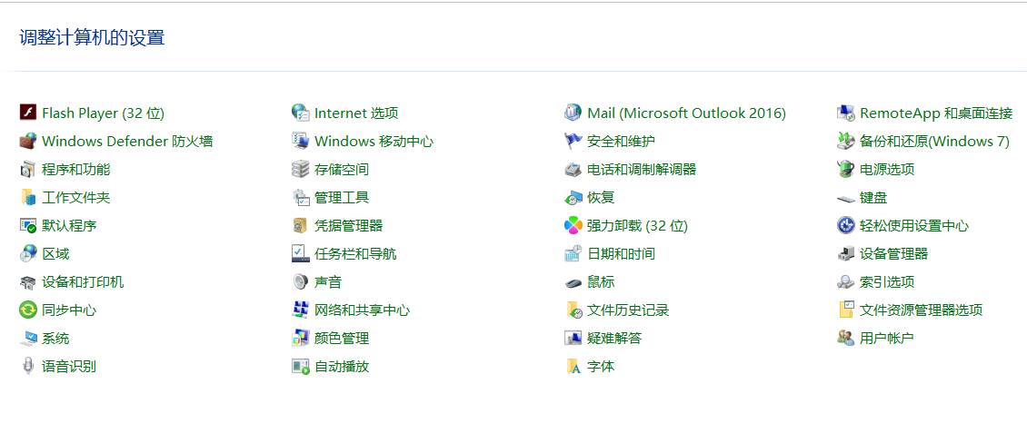Open 设备管理器 link

pos(893,253)
